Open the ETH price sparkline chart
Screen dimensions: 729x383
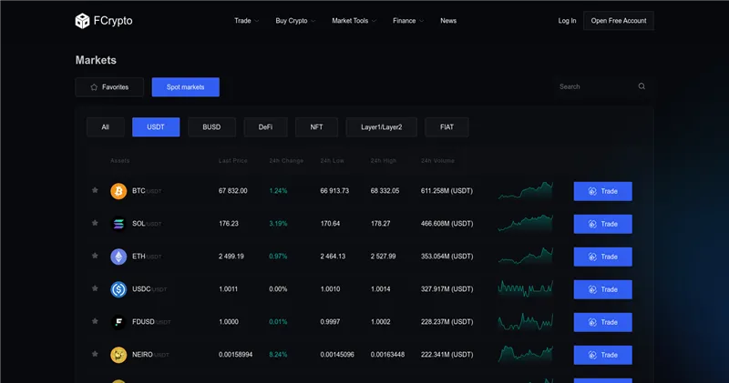tap(526, 257)
